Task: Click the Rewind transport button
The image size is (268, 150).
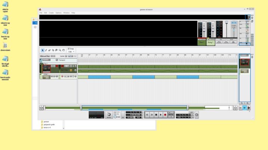Action: [147, 115]
